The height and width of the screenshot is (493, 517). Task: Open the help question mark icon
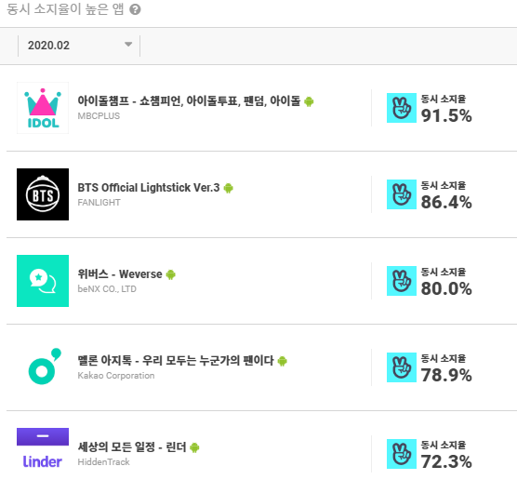pos(135,9)
